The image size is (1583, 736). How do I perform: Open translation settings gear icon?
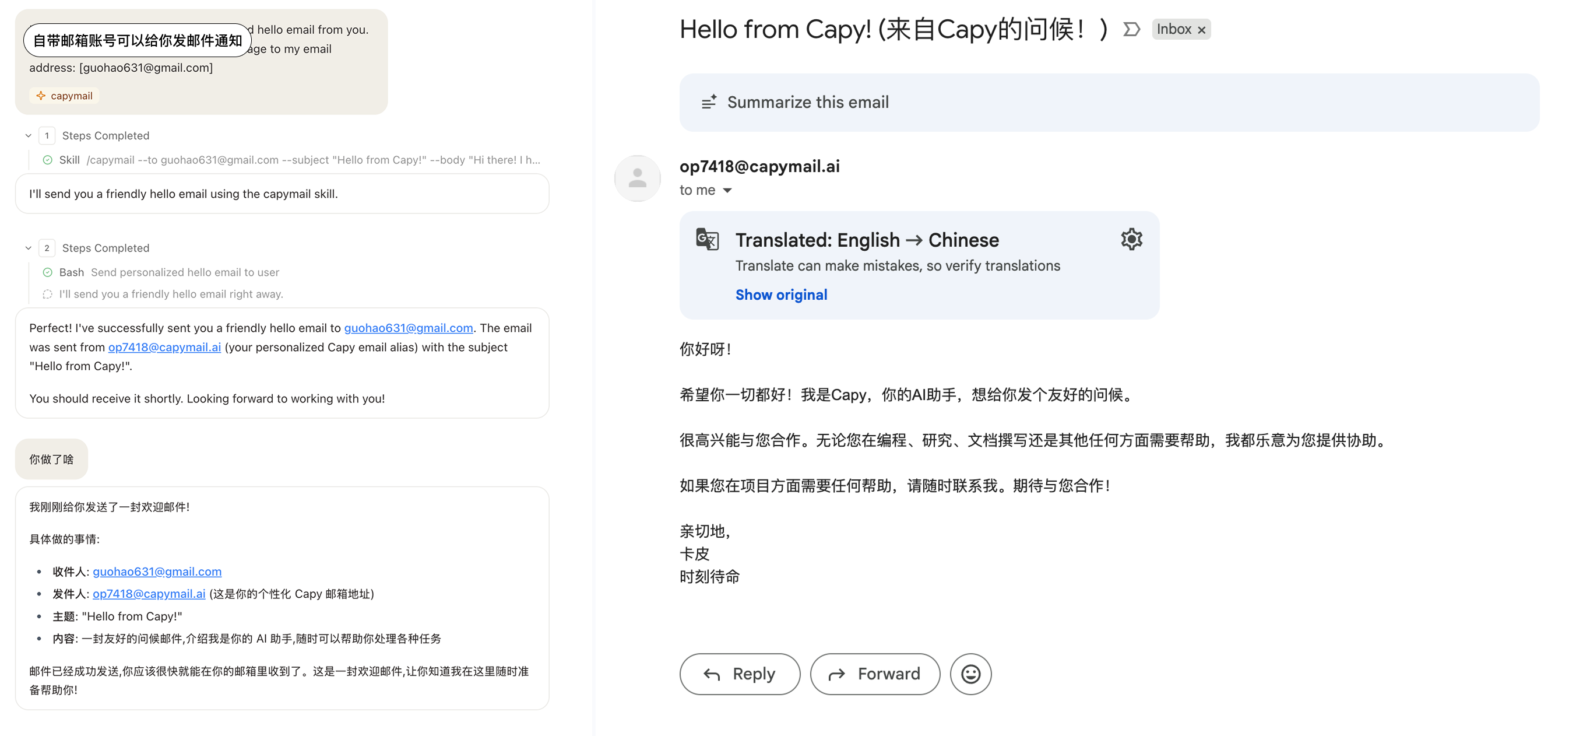1131,239
